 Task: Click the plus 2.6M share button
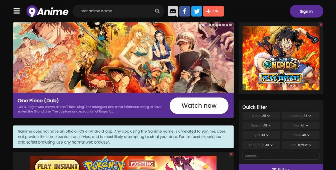coord(213,11)
